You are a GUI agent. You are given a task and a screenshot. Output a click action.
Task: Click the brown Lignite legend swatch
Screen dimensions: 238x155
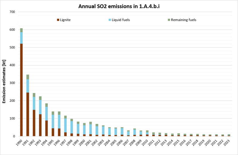pyautogui.click(x=58, y=20)
